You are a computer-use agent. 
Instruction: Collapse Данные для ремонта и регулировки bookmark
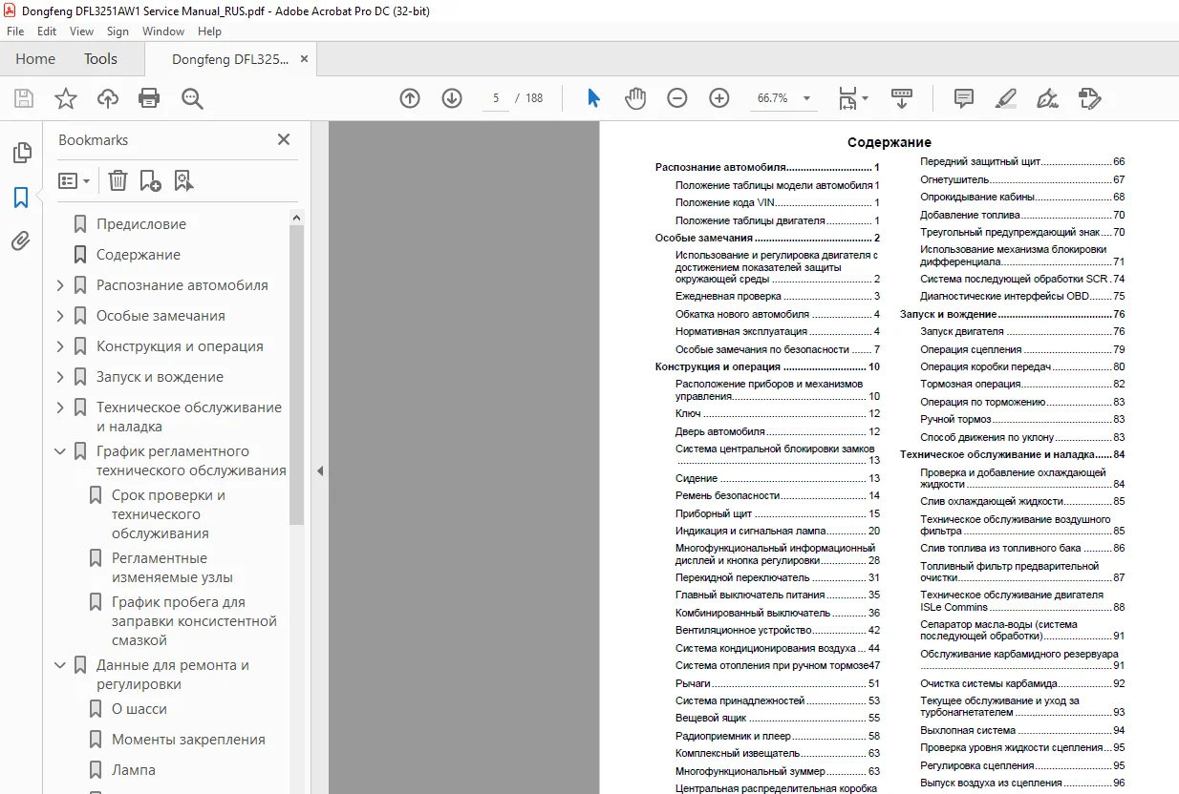tap(60, 665)
